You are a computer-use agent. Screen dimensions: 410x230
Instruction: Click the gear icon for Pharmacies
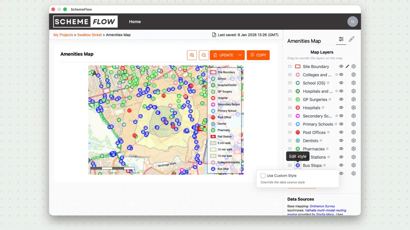(354, 149)
